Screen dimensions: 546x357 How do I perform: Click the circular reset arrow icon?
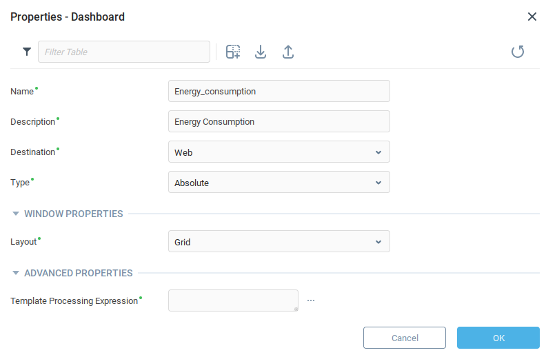518,52
